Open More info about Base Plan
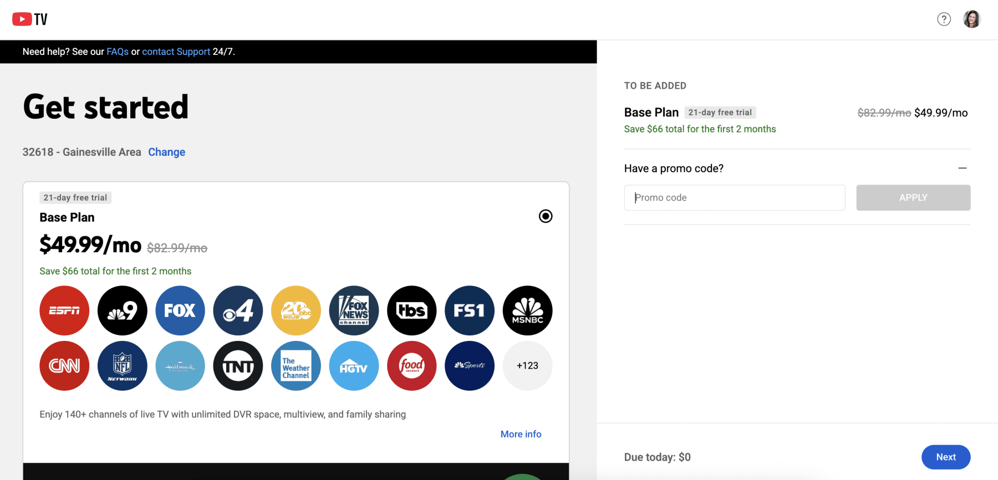This screenshot has width=998, height=480. [x=521, y=434]
